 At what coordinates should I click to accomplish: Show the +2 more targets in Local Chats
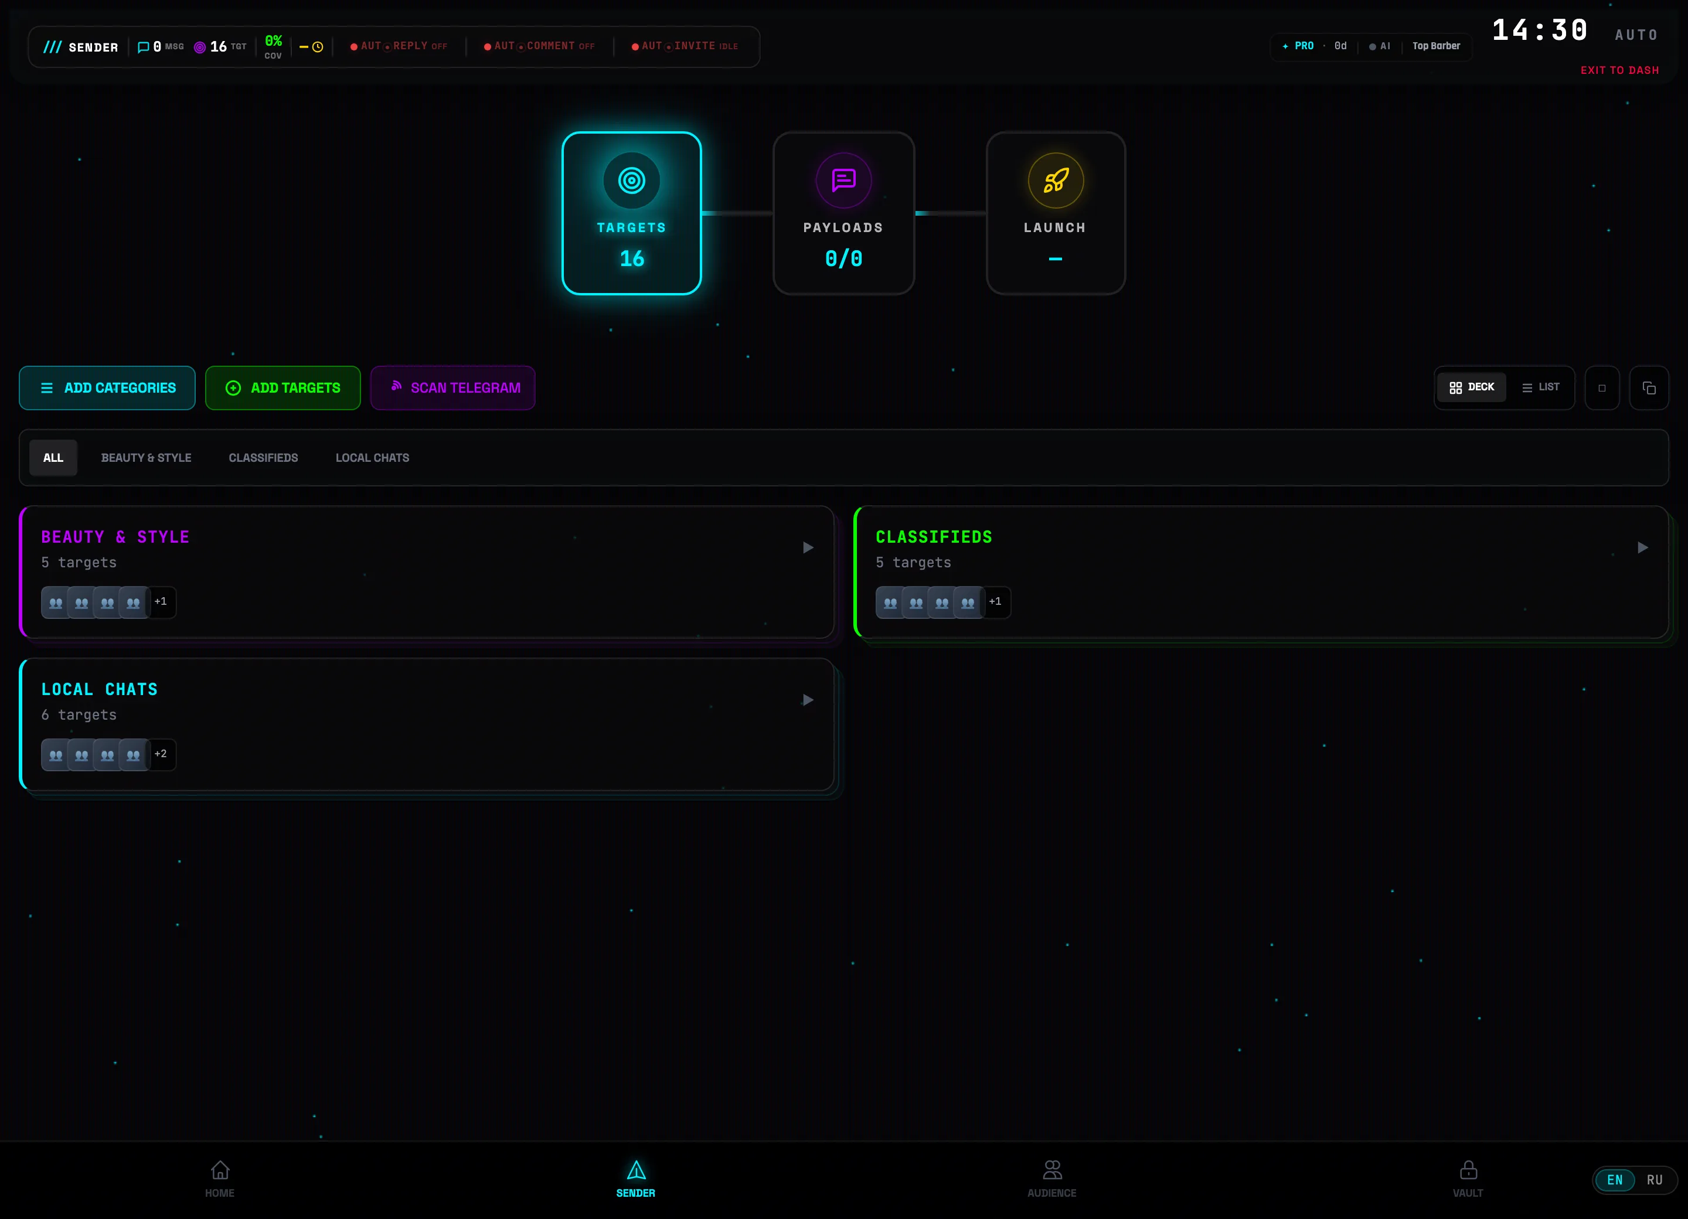point(162,754)
